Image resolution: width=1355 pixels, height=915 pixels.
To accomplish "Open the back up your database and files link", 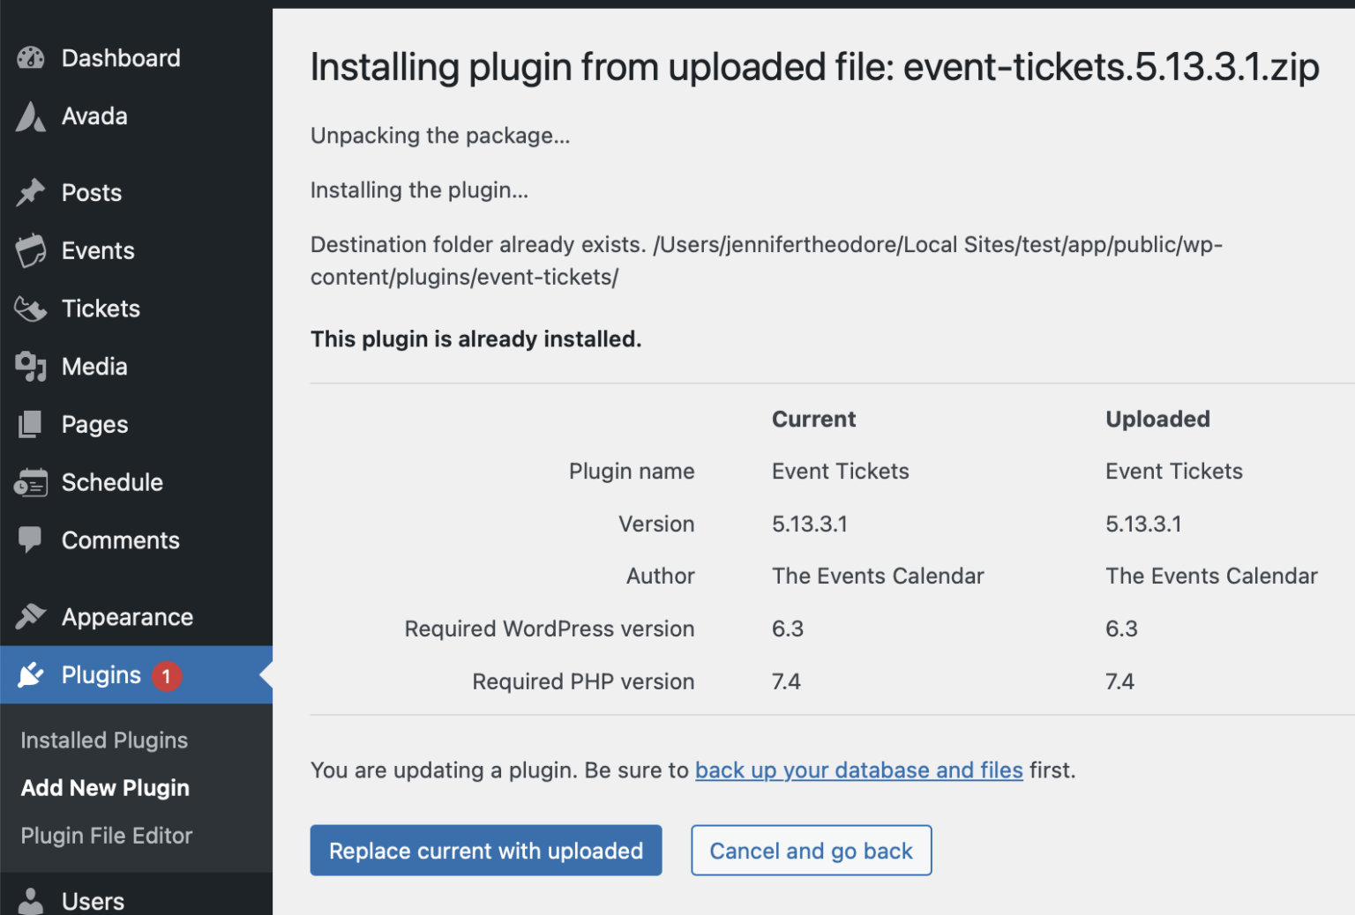I will [858, 770].
